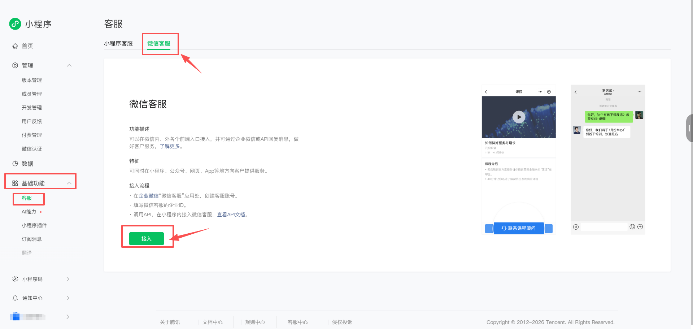Click the home icon beside 首页
The image size is (693, 329).
(15, 46)
